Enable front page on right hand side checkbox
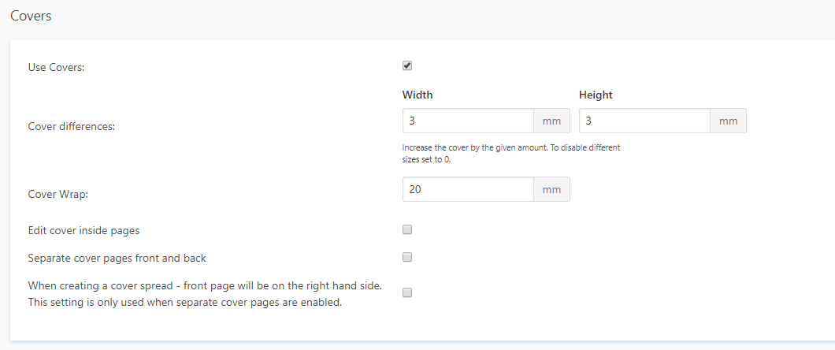The height and width of the screenshot is (350, 835). 407,292
